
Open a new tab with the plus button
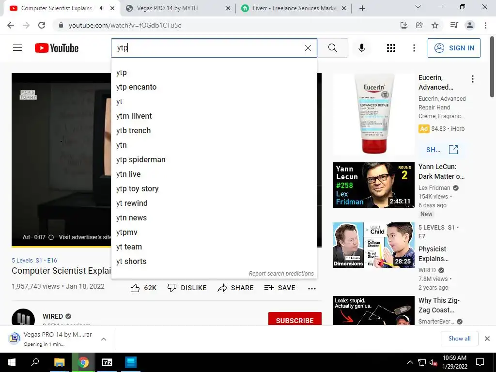[362, 8]
